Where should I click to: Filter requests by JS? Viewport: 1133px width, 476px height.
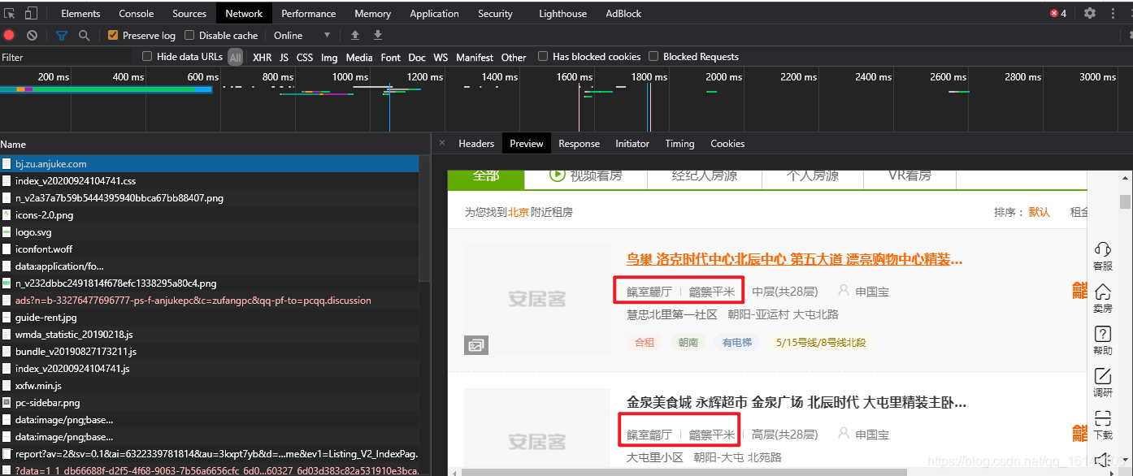(284, 58)
